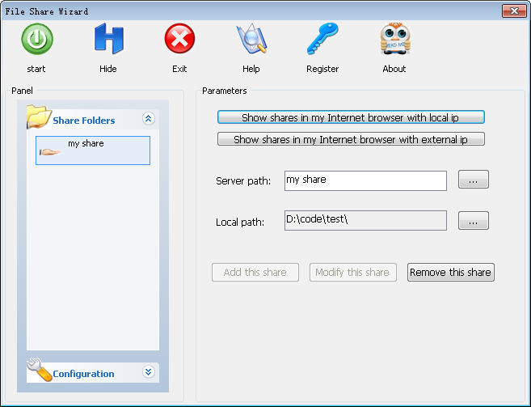The image size is (531, 407).
Task: Close the File Share Wizard window
Action: (513, 11)
